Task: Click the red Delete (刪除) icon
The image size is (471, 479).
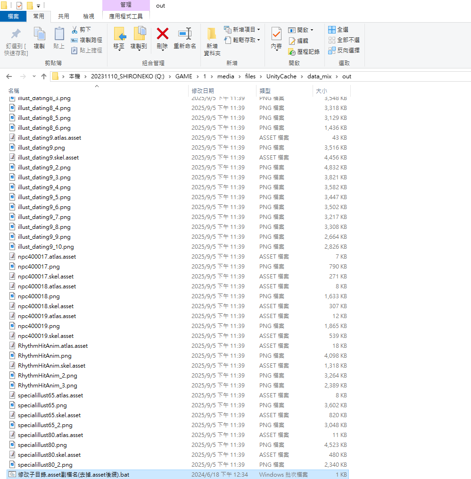Action: point(162,34)
